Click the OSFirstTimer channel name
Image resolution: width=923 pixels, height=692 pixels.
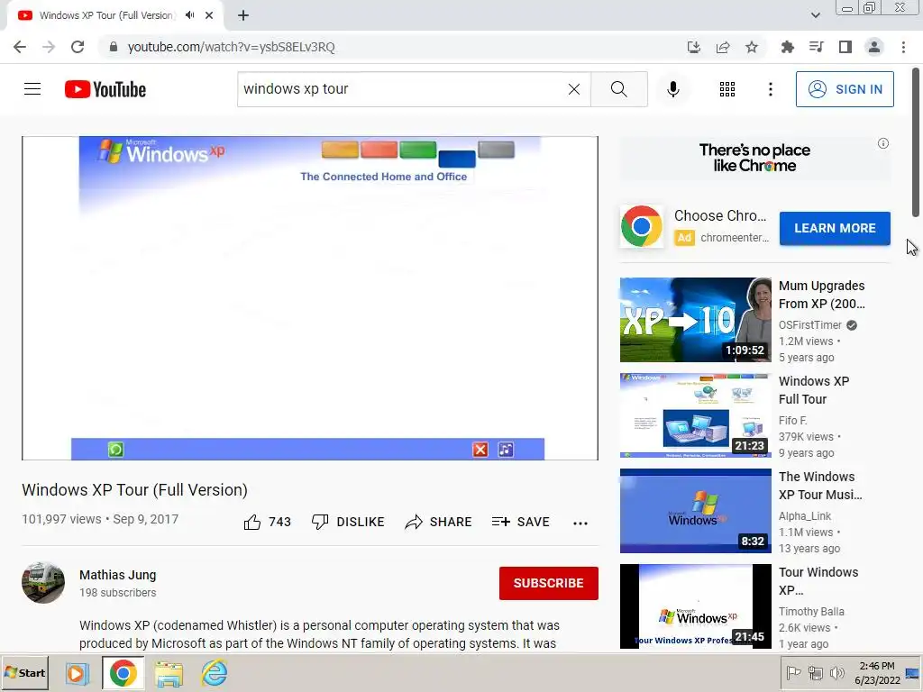(x=810, y=324)
